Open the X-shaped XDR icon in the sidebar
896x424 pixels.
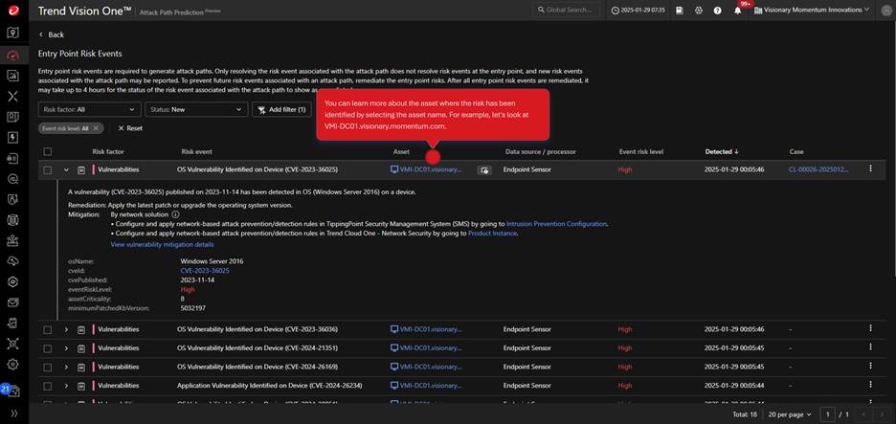[x=13, y=96]
